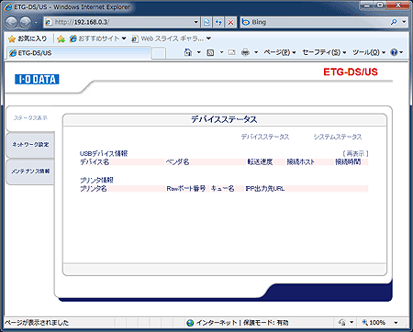Open the Home page icon
This screenshot has height=332, width=413.
[188, 52]
